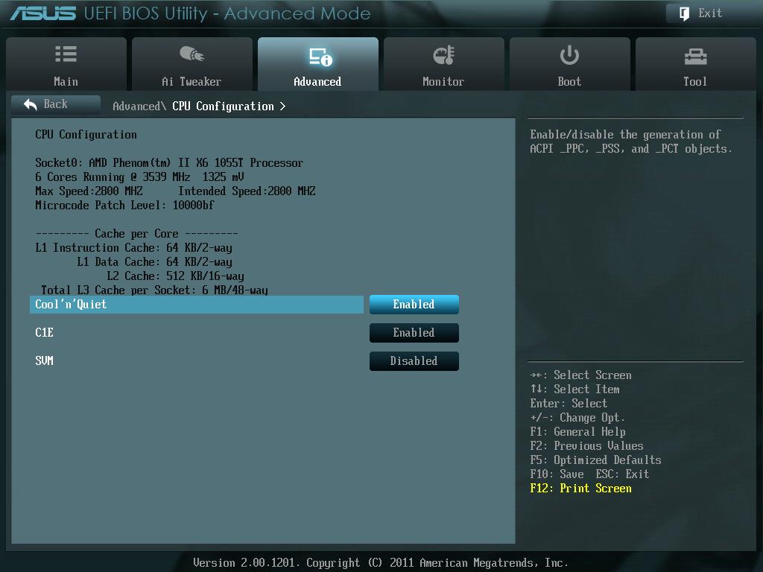
Task: Click the Version copyright footer text
Action: (381, 563)
